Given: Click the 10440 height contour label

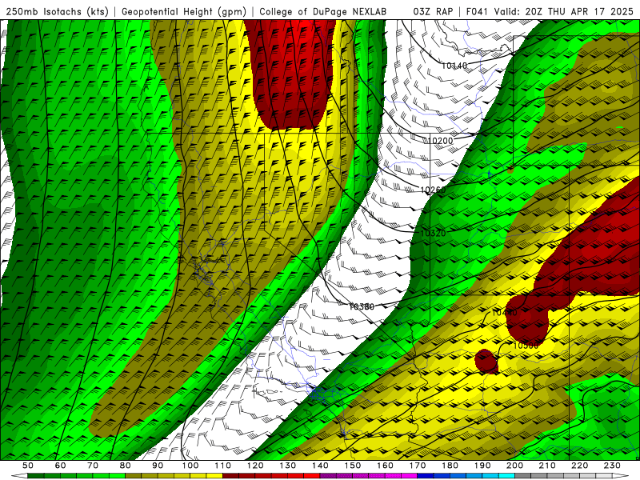Looking at the screenshot, I should (x=505, y=313).
